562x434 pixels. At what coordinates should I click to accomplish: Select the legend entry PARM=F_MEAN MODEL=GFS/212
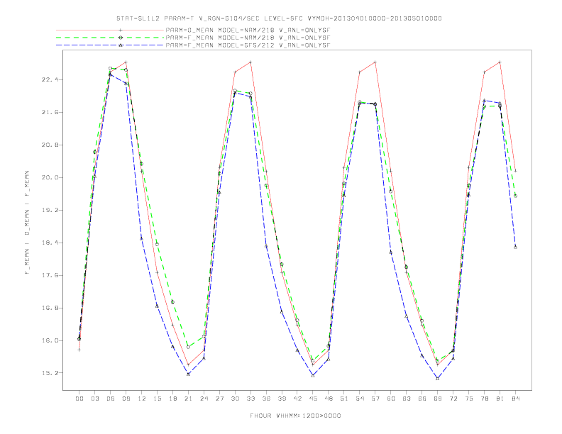click(x=248, y=45)
